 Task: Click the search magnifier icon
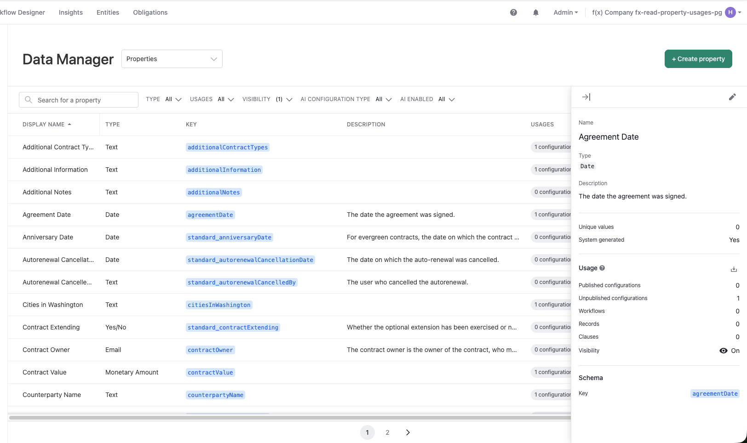click(29, 100)
